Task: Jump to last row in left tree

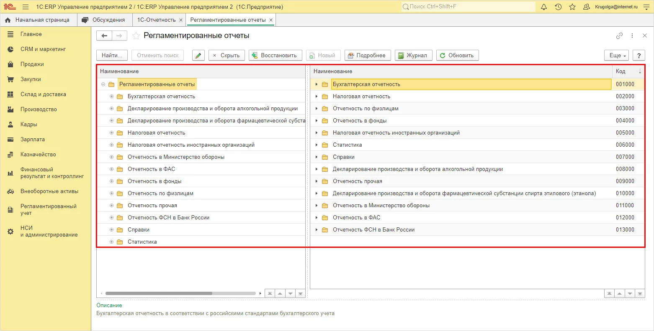Action: pyautogui.click(x=300, y=294)
